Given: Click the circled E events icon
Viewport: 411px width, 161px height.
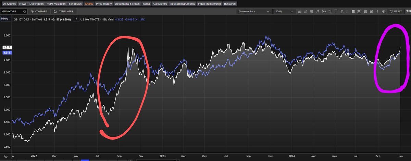Looking at the screenshot, I should pyautogui.click(x=324, y=11).
